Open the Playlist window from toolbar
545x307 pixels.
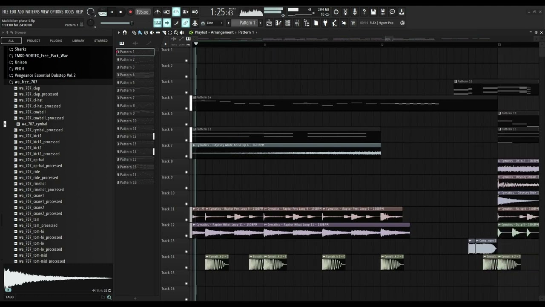click(269, 23)
